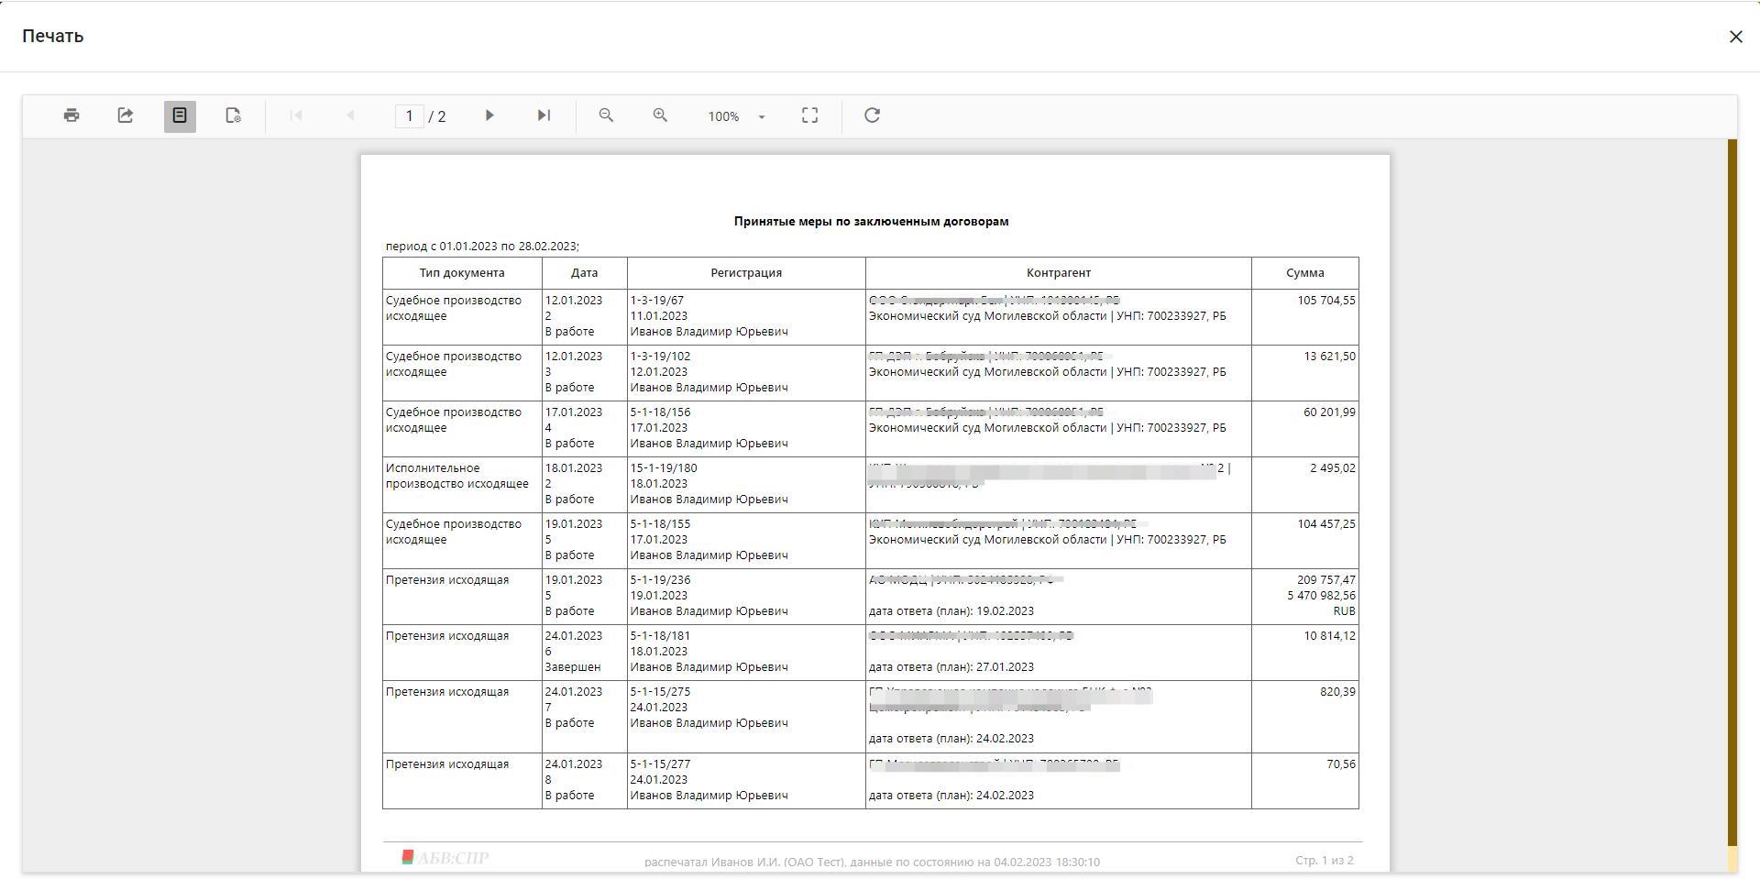Toggle the highlighted document view mode

(180, 115)
